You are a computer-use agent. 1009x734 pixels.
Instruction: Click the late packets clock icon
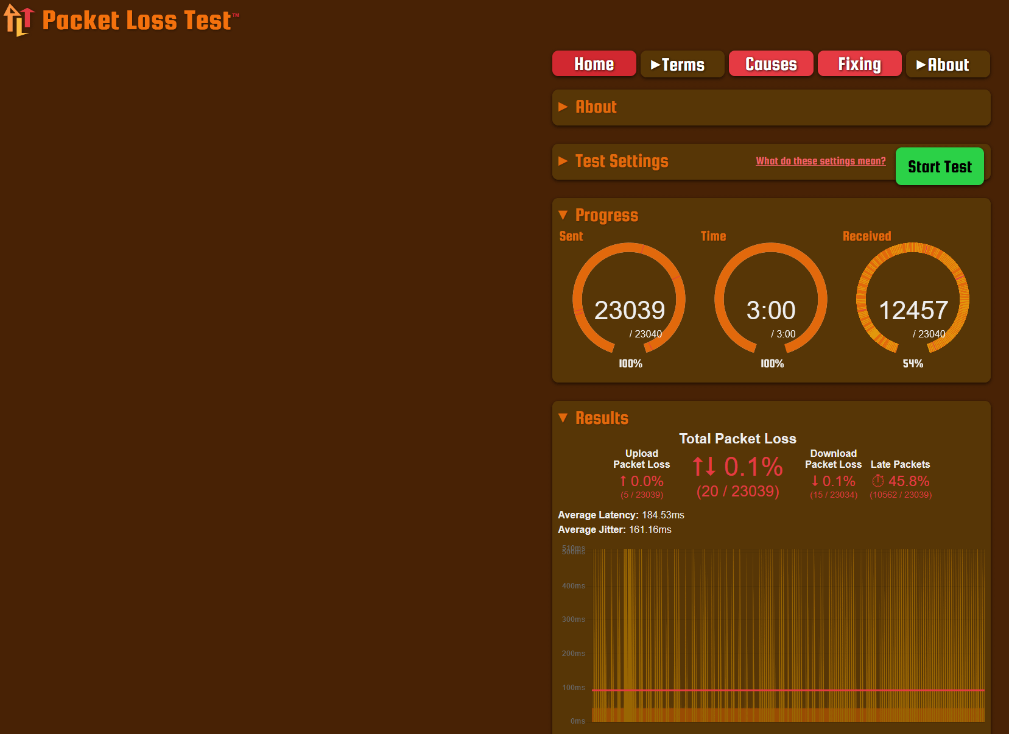pyautogui.click(x=878, y=481)
